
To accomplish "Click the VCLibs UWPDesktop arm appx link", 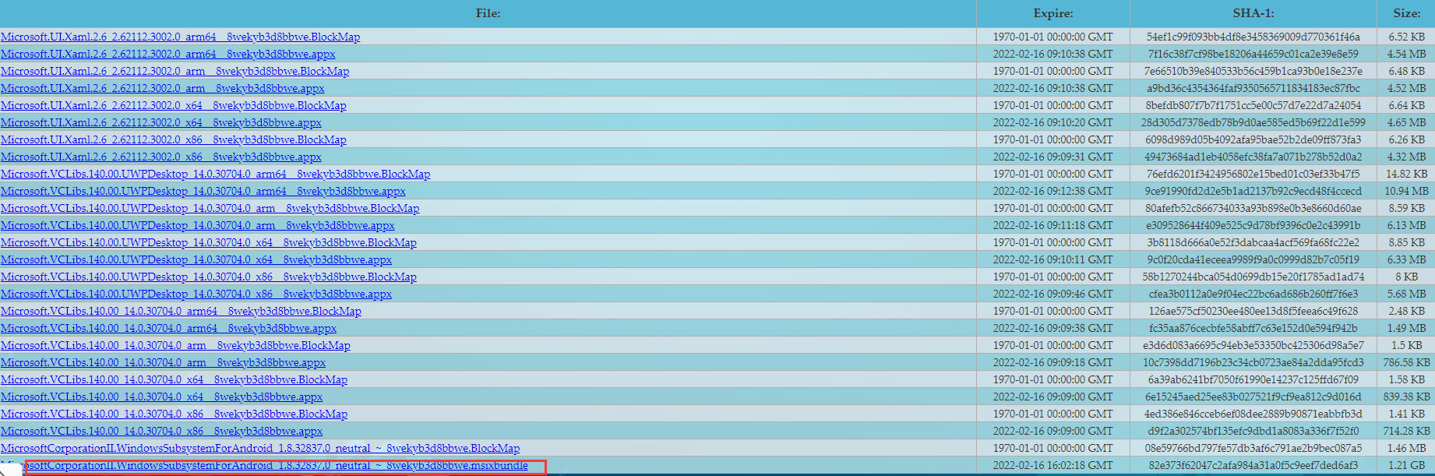I will [x=197, y=225].
